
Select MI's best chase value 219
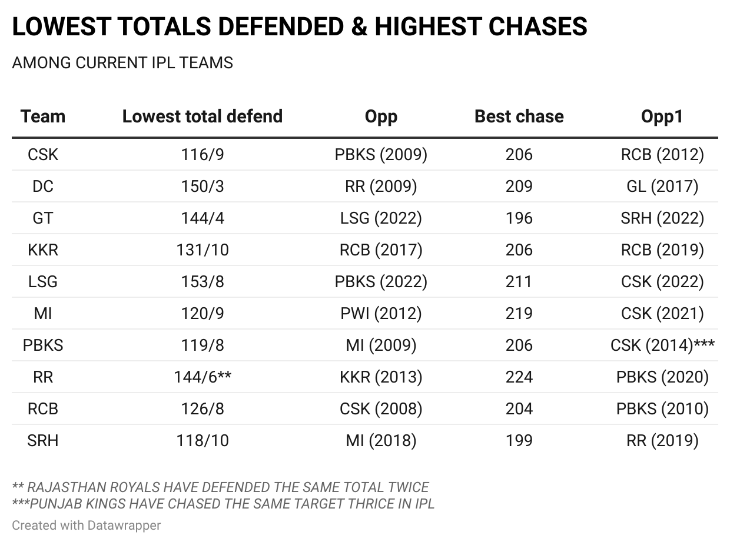click(x=519, y=314)
